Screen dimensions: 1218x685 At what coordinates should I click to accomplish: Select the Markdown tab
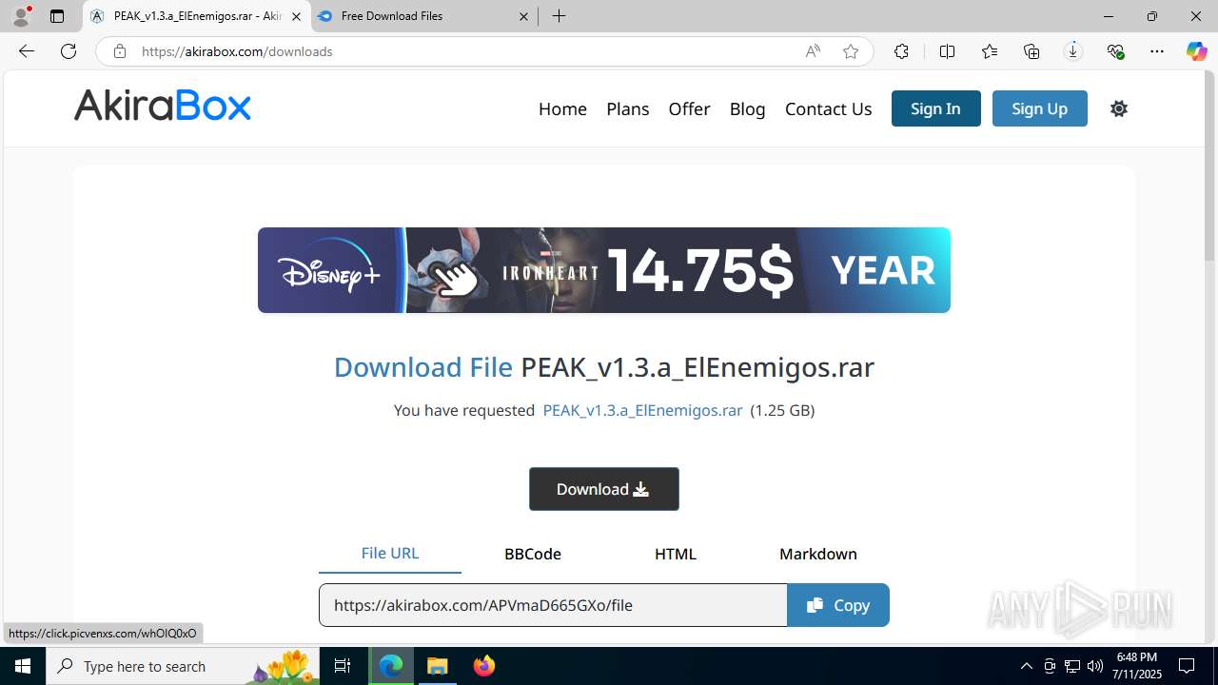click(818, 554)
